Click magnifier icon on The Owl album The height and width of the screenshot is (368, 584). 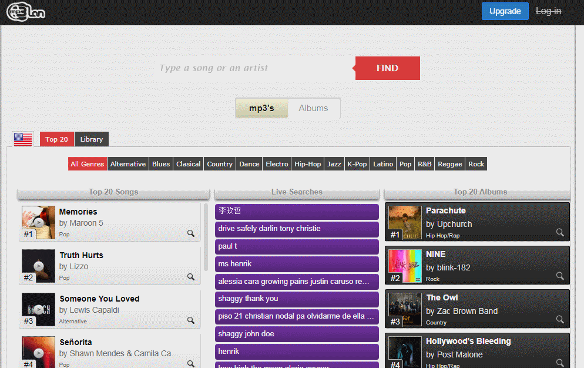pyautogui.click(x=560, y=320)
